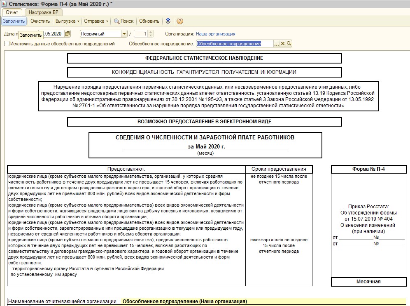Open the Отправка dropdown menu
Screen dimensions: 410x306
(x=96, y=21)
